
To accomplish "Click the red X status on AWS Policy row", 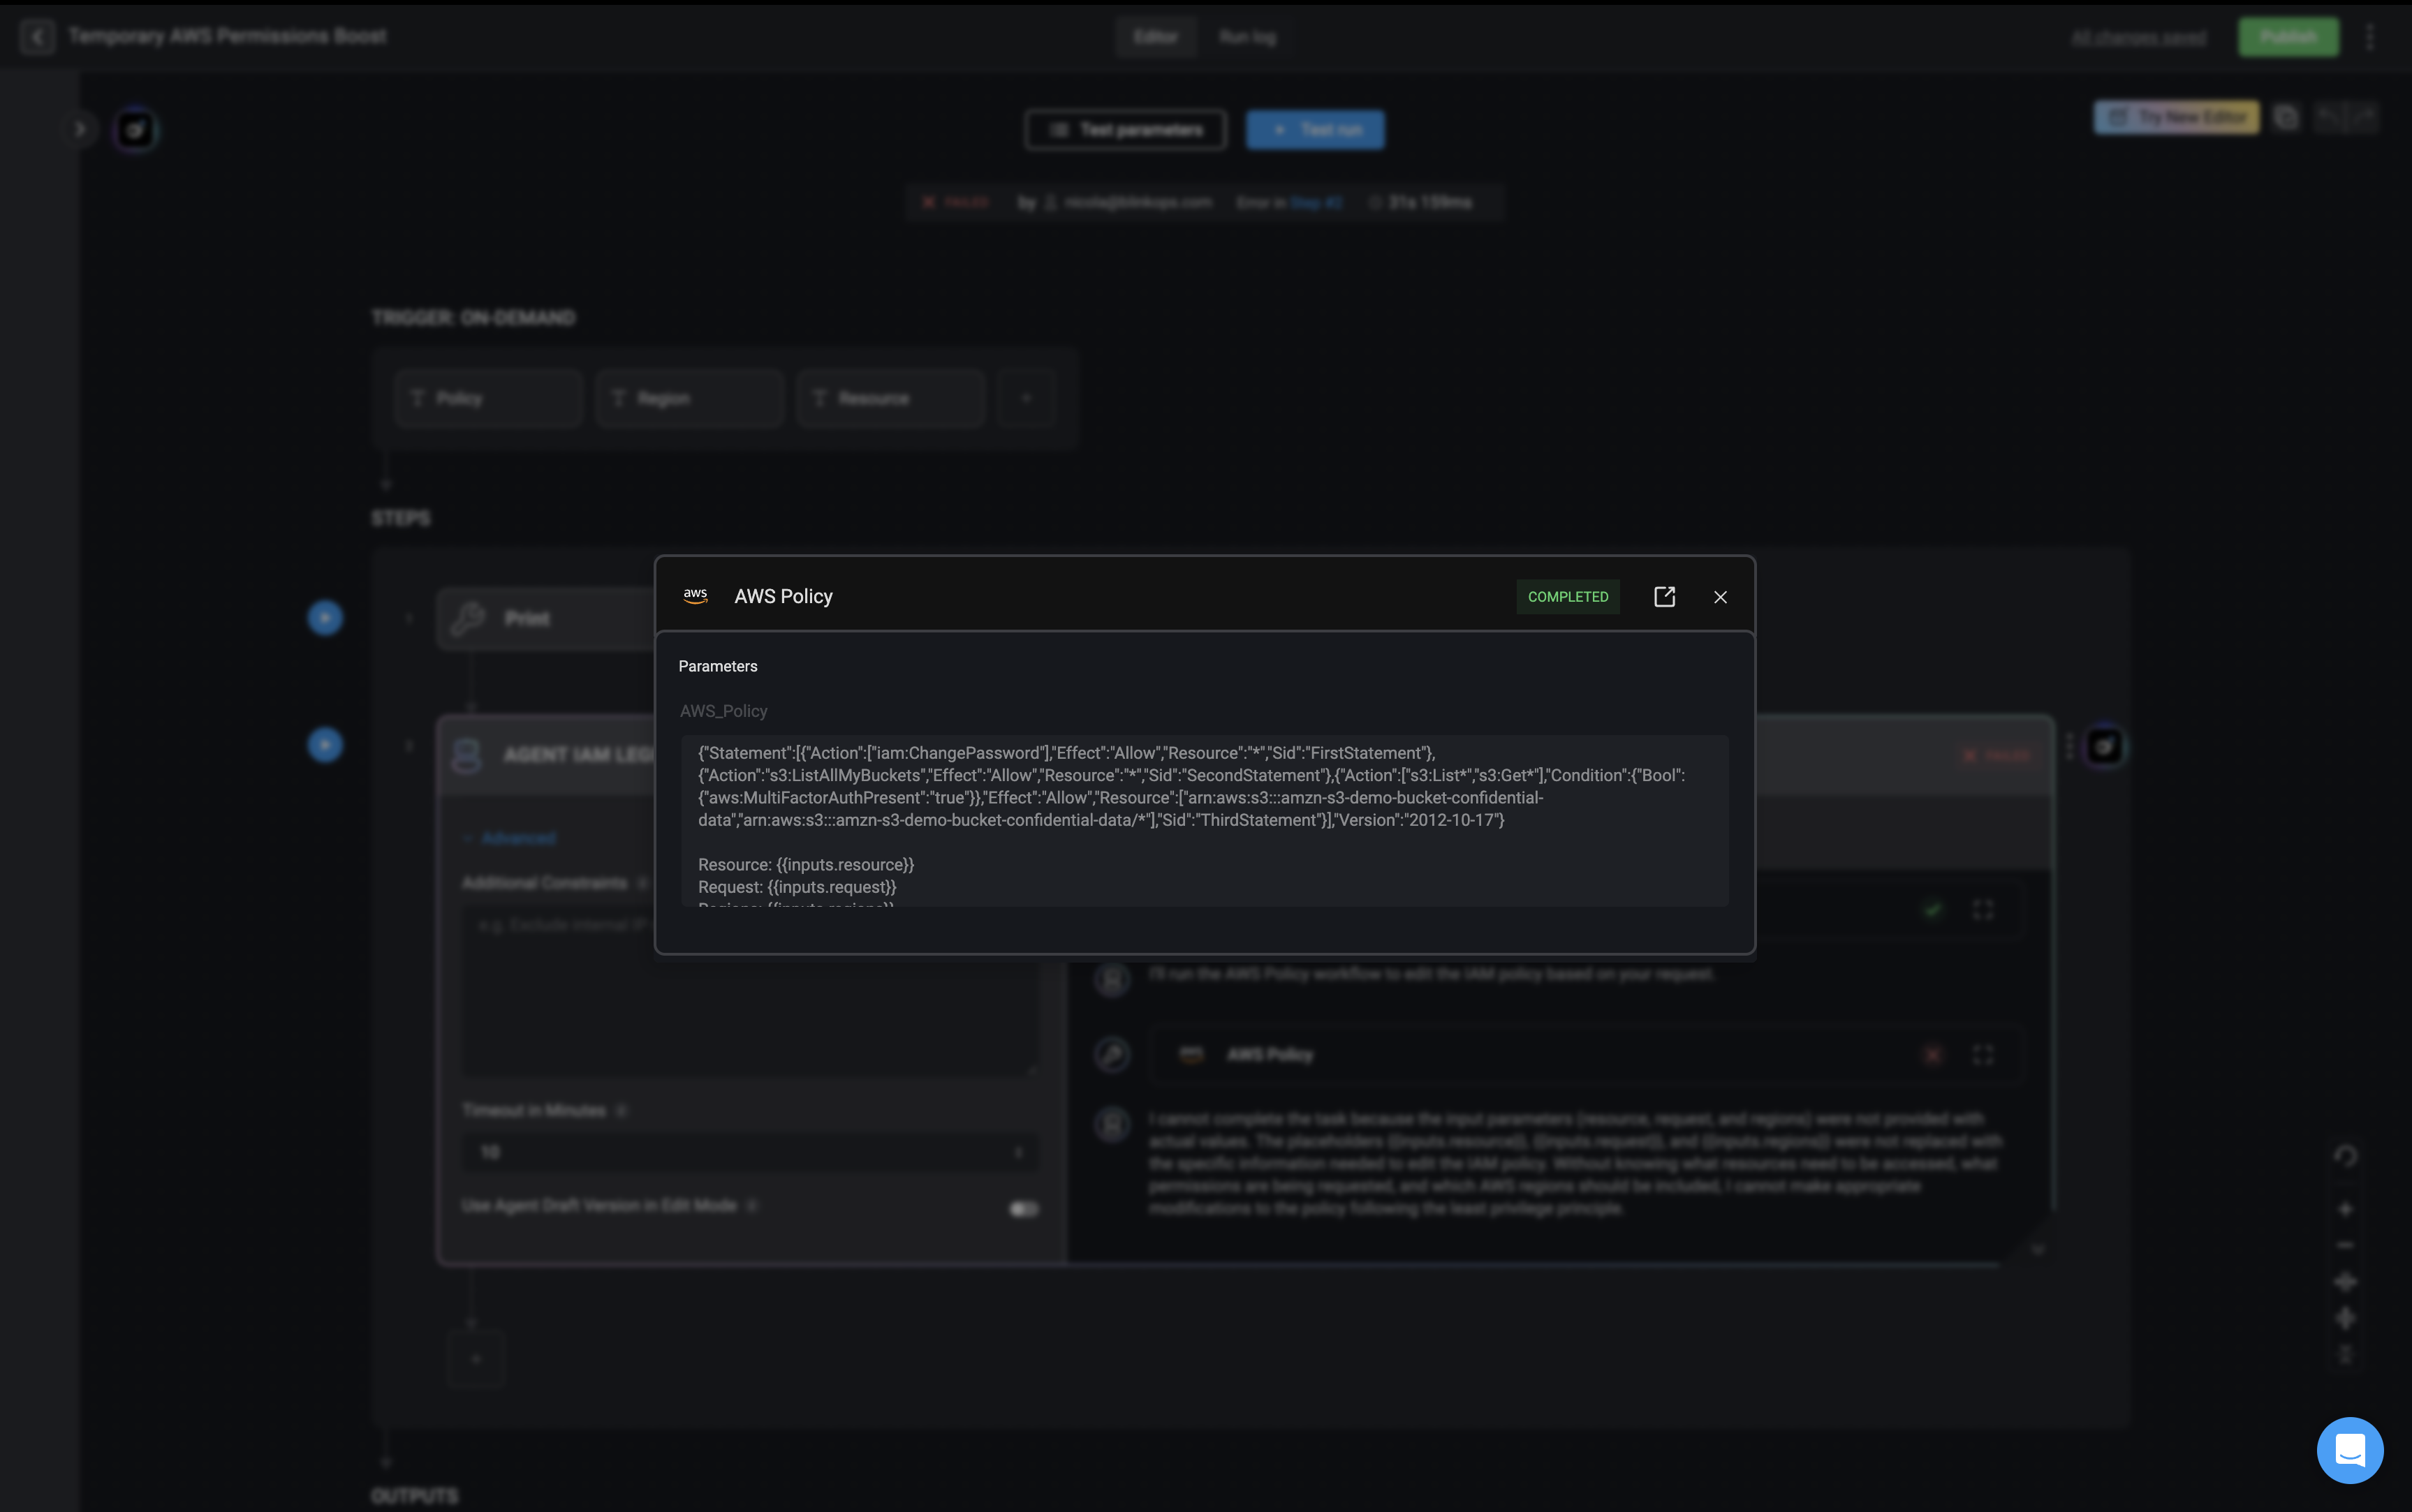I will tap(1934, 1055).
